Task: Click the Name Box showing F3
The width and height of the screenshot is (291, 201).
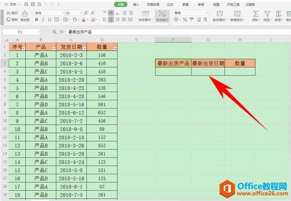Action: [x=21, y=32]
